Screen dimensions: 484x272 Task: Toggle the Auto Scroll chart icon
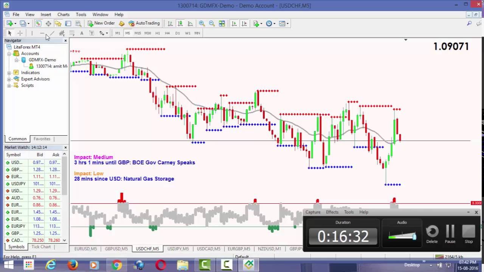(x=234, y=23)
